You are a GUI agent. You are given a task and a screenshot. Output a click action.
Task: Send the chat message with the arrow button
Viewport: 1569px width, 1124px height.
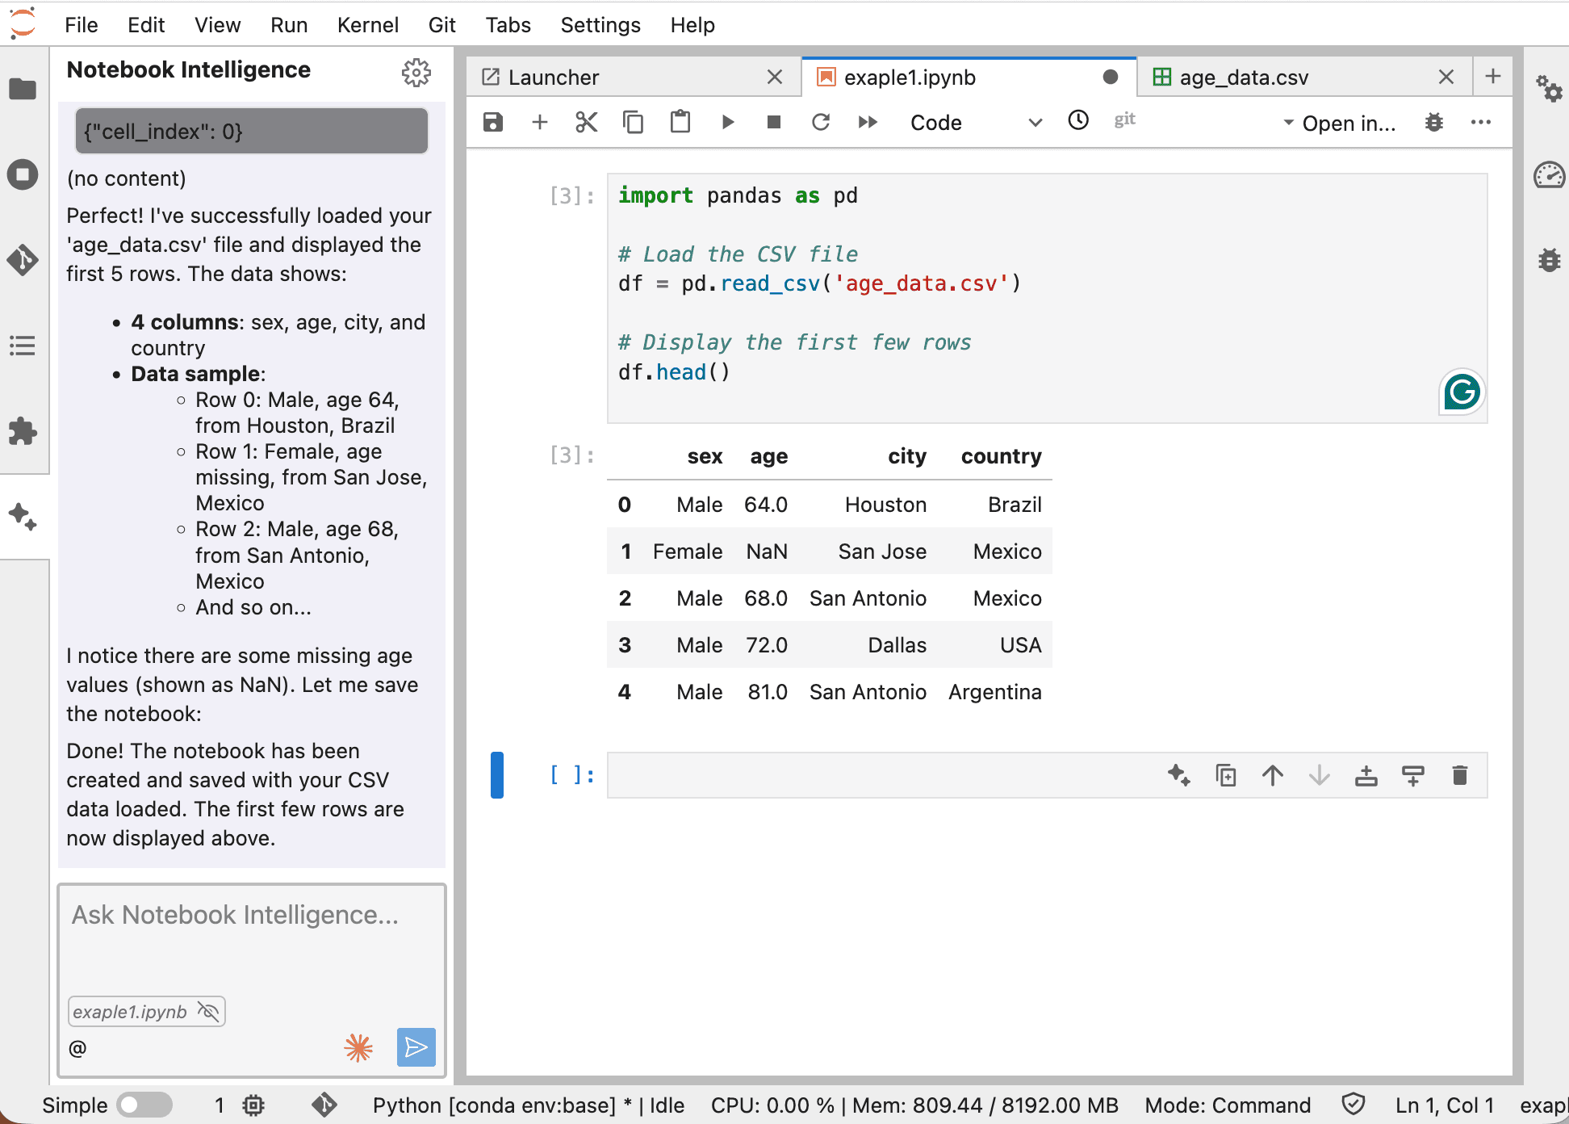click(416, 1047)
